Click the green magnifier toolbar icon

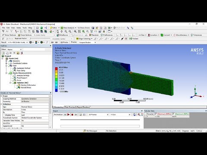pos(83,31)
